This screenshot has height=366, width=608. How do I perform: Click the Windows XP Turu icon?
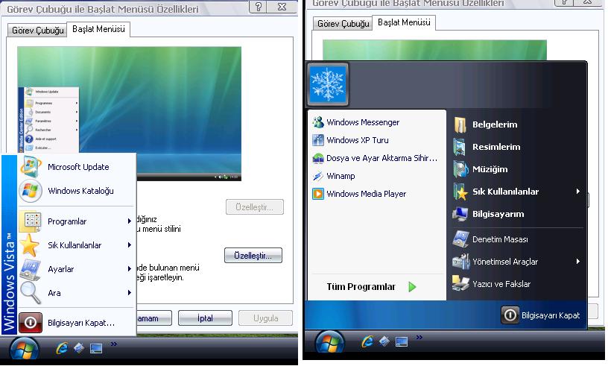point(318,140)
